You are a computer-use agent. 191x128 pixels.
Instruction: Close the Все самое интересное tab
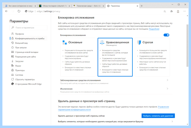click(35, 6)
